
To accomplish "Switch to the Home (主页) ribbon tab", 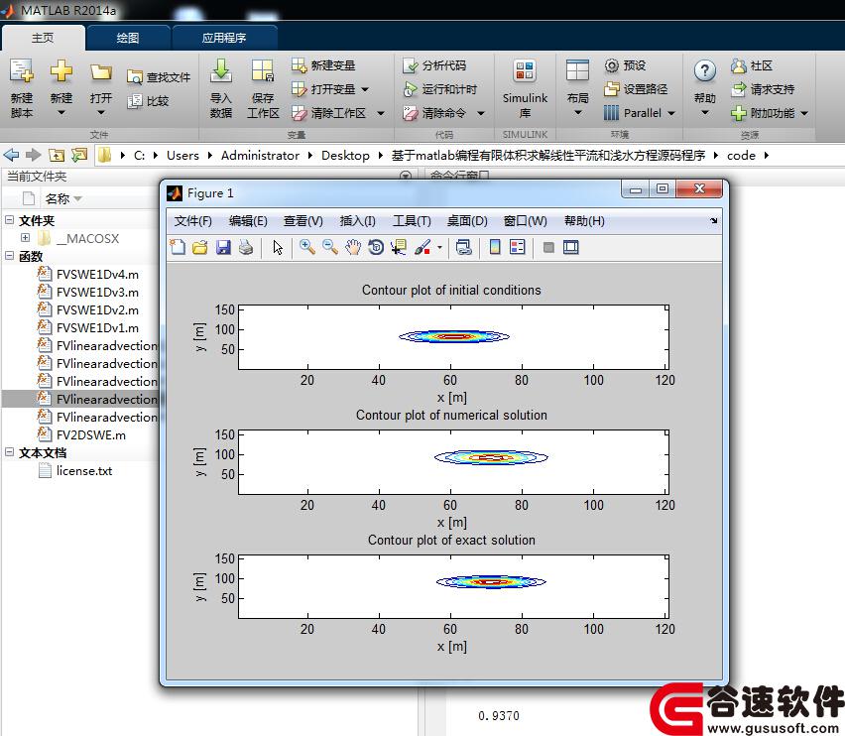I will (x=43, y=38).
